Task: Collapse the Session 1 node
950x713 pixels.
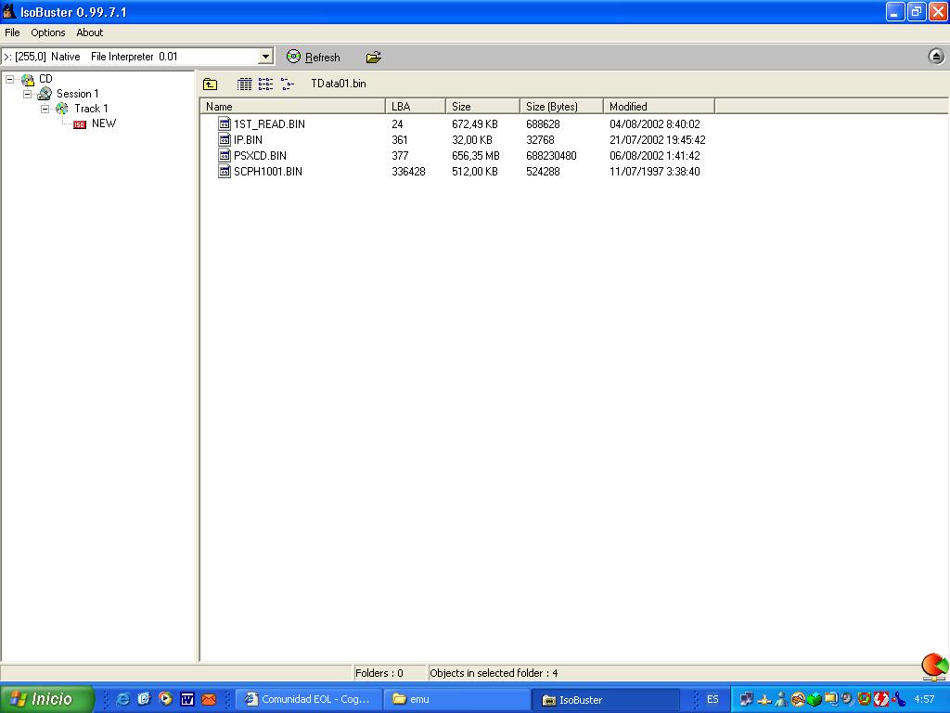Action: click(28, 94)
